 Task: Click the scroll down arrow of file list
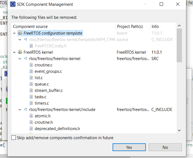pos(179,130)
